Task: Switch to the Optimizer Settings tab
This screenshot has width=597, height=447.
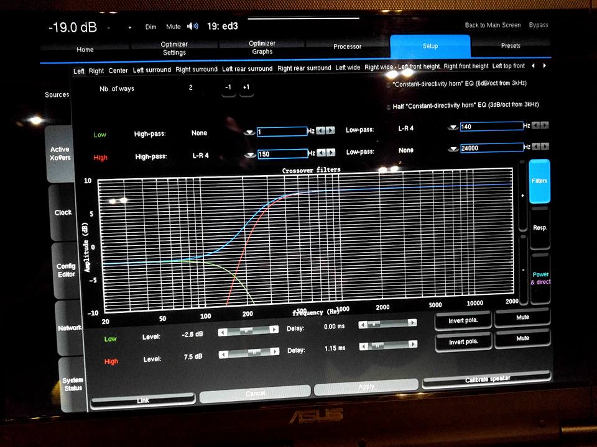Action: coord(174,48)
